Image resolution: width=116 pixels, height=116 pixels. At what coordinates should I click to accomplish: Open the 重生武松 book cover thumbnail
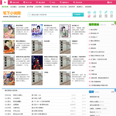[x=9, y=78]
